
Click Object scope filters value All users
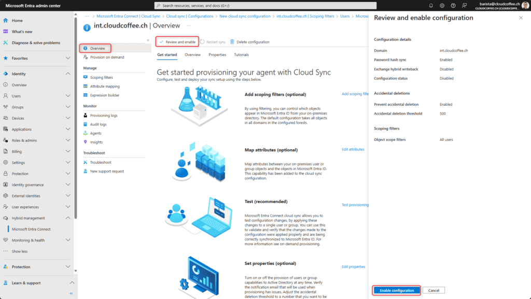[x=446, y=139]
